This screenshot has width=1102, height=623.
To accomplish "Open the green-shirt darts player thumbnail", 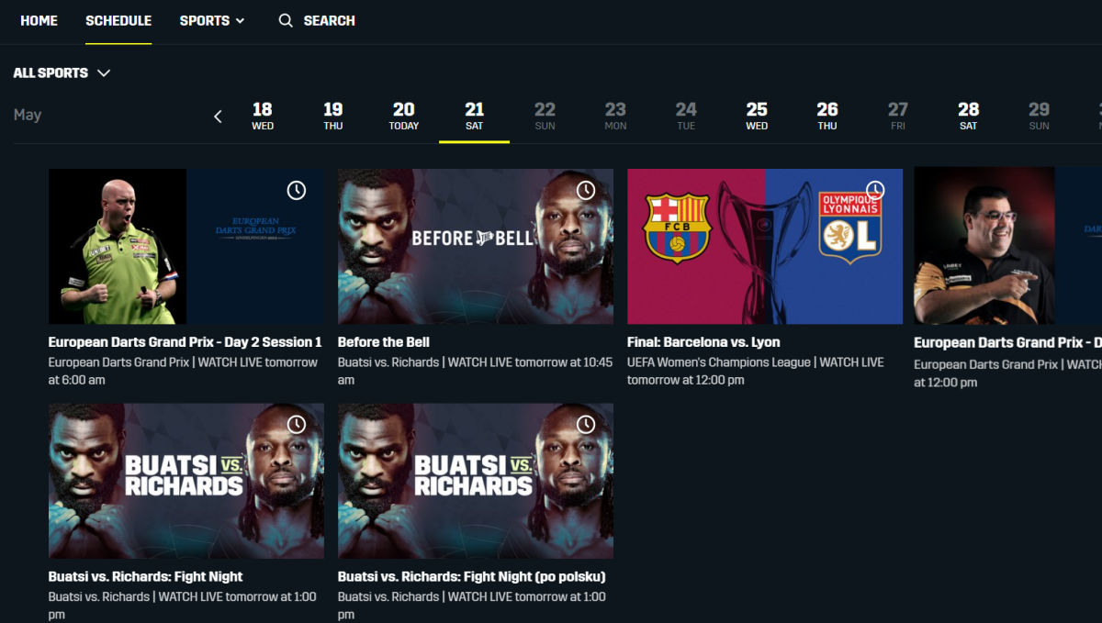I will (186, 246).
